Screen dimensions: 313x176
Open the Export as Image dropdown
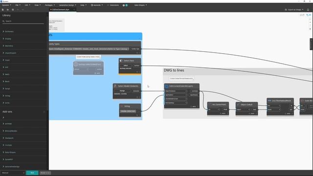294,10
